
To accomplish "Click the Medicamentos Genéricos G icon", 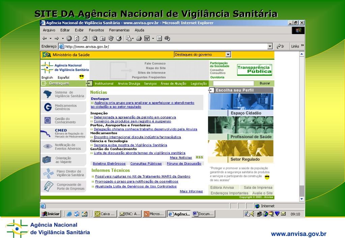I will click(x=48, y=107).
